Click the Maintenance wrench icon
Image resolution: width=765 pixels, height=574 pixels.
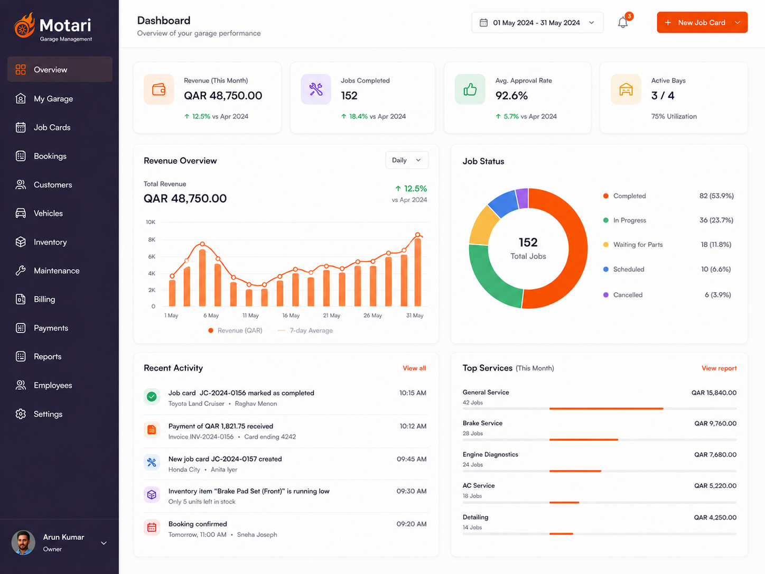pos(21,271)
